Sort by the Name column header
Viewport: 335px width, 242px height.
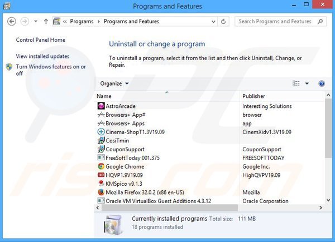(x=167, y=96)
